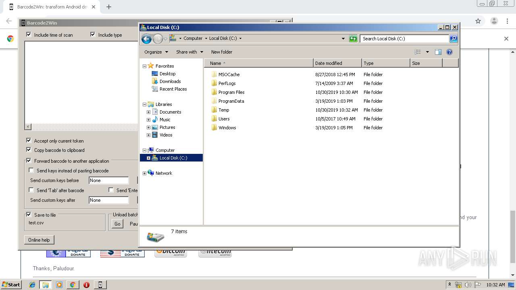This screenshot has width=516, height=290.
Task: Toggle Include time of scan checkbox
Action: [29, 35]
